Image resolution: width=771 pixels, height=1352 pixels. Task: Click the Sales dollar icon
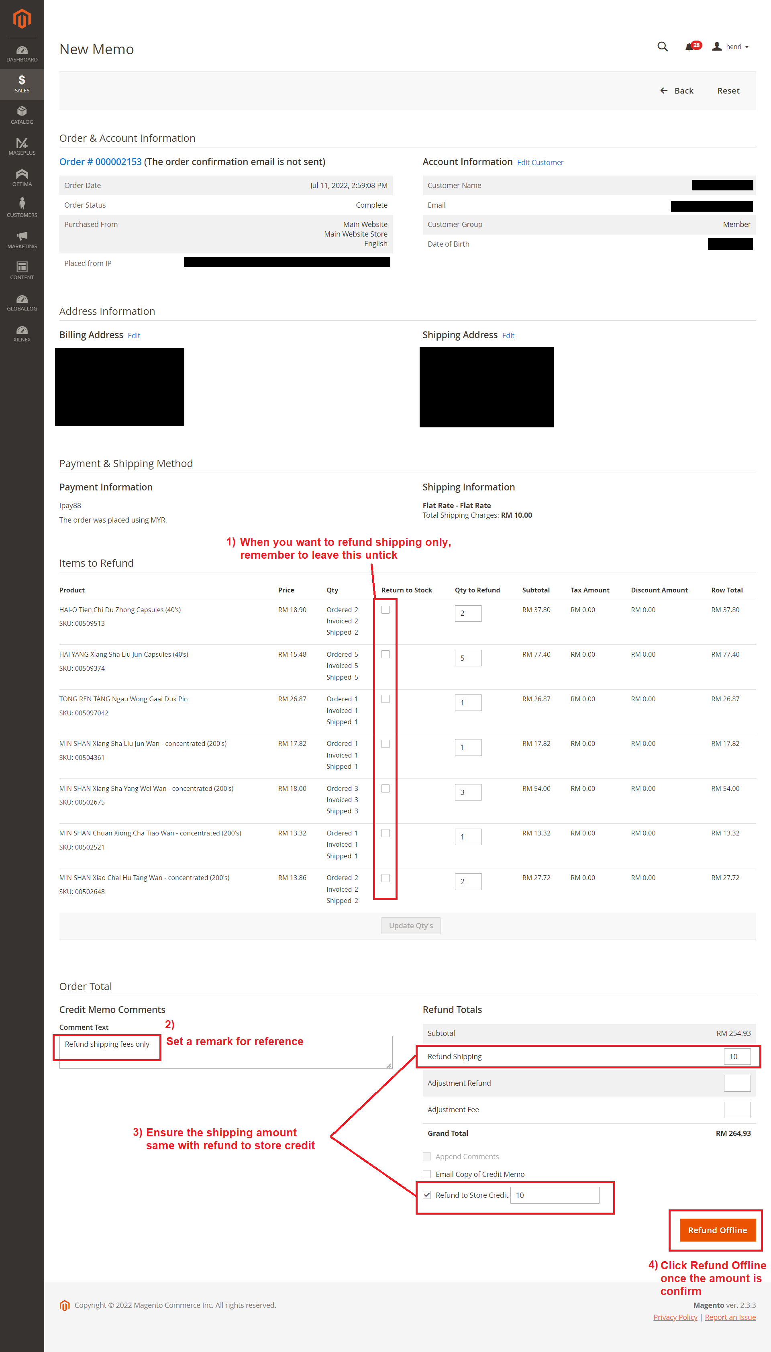22,84
